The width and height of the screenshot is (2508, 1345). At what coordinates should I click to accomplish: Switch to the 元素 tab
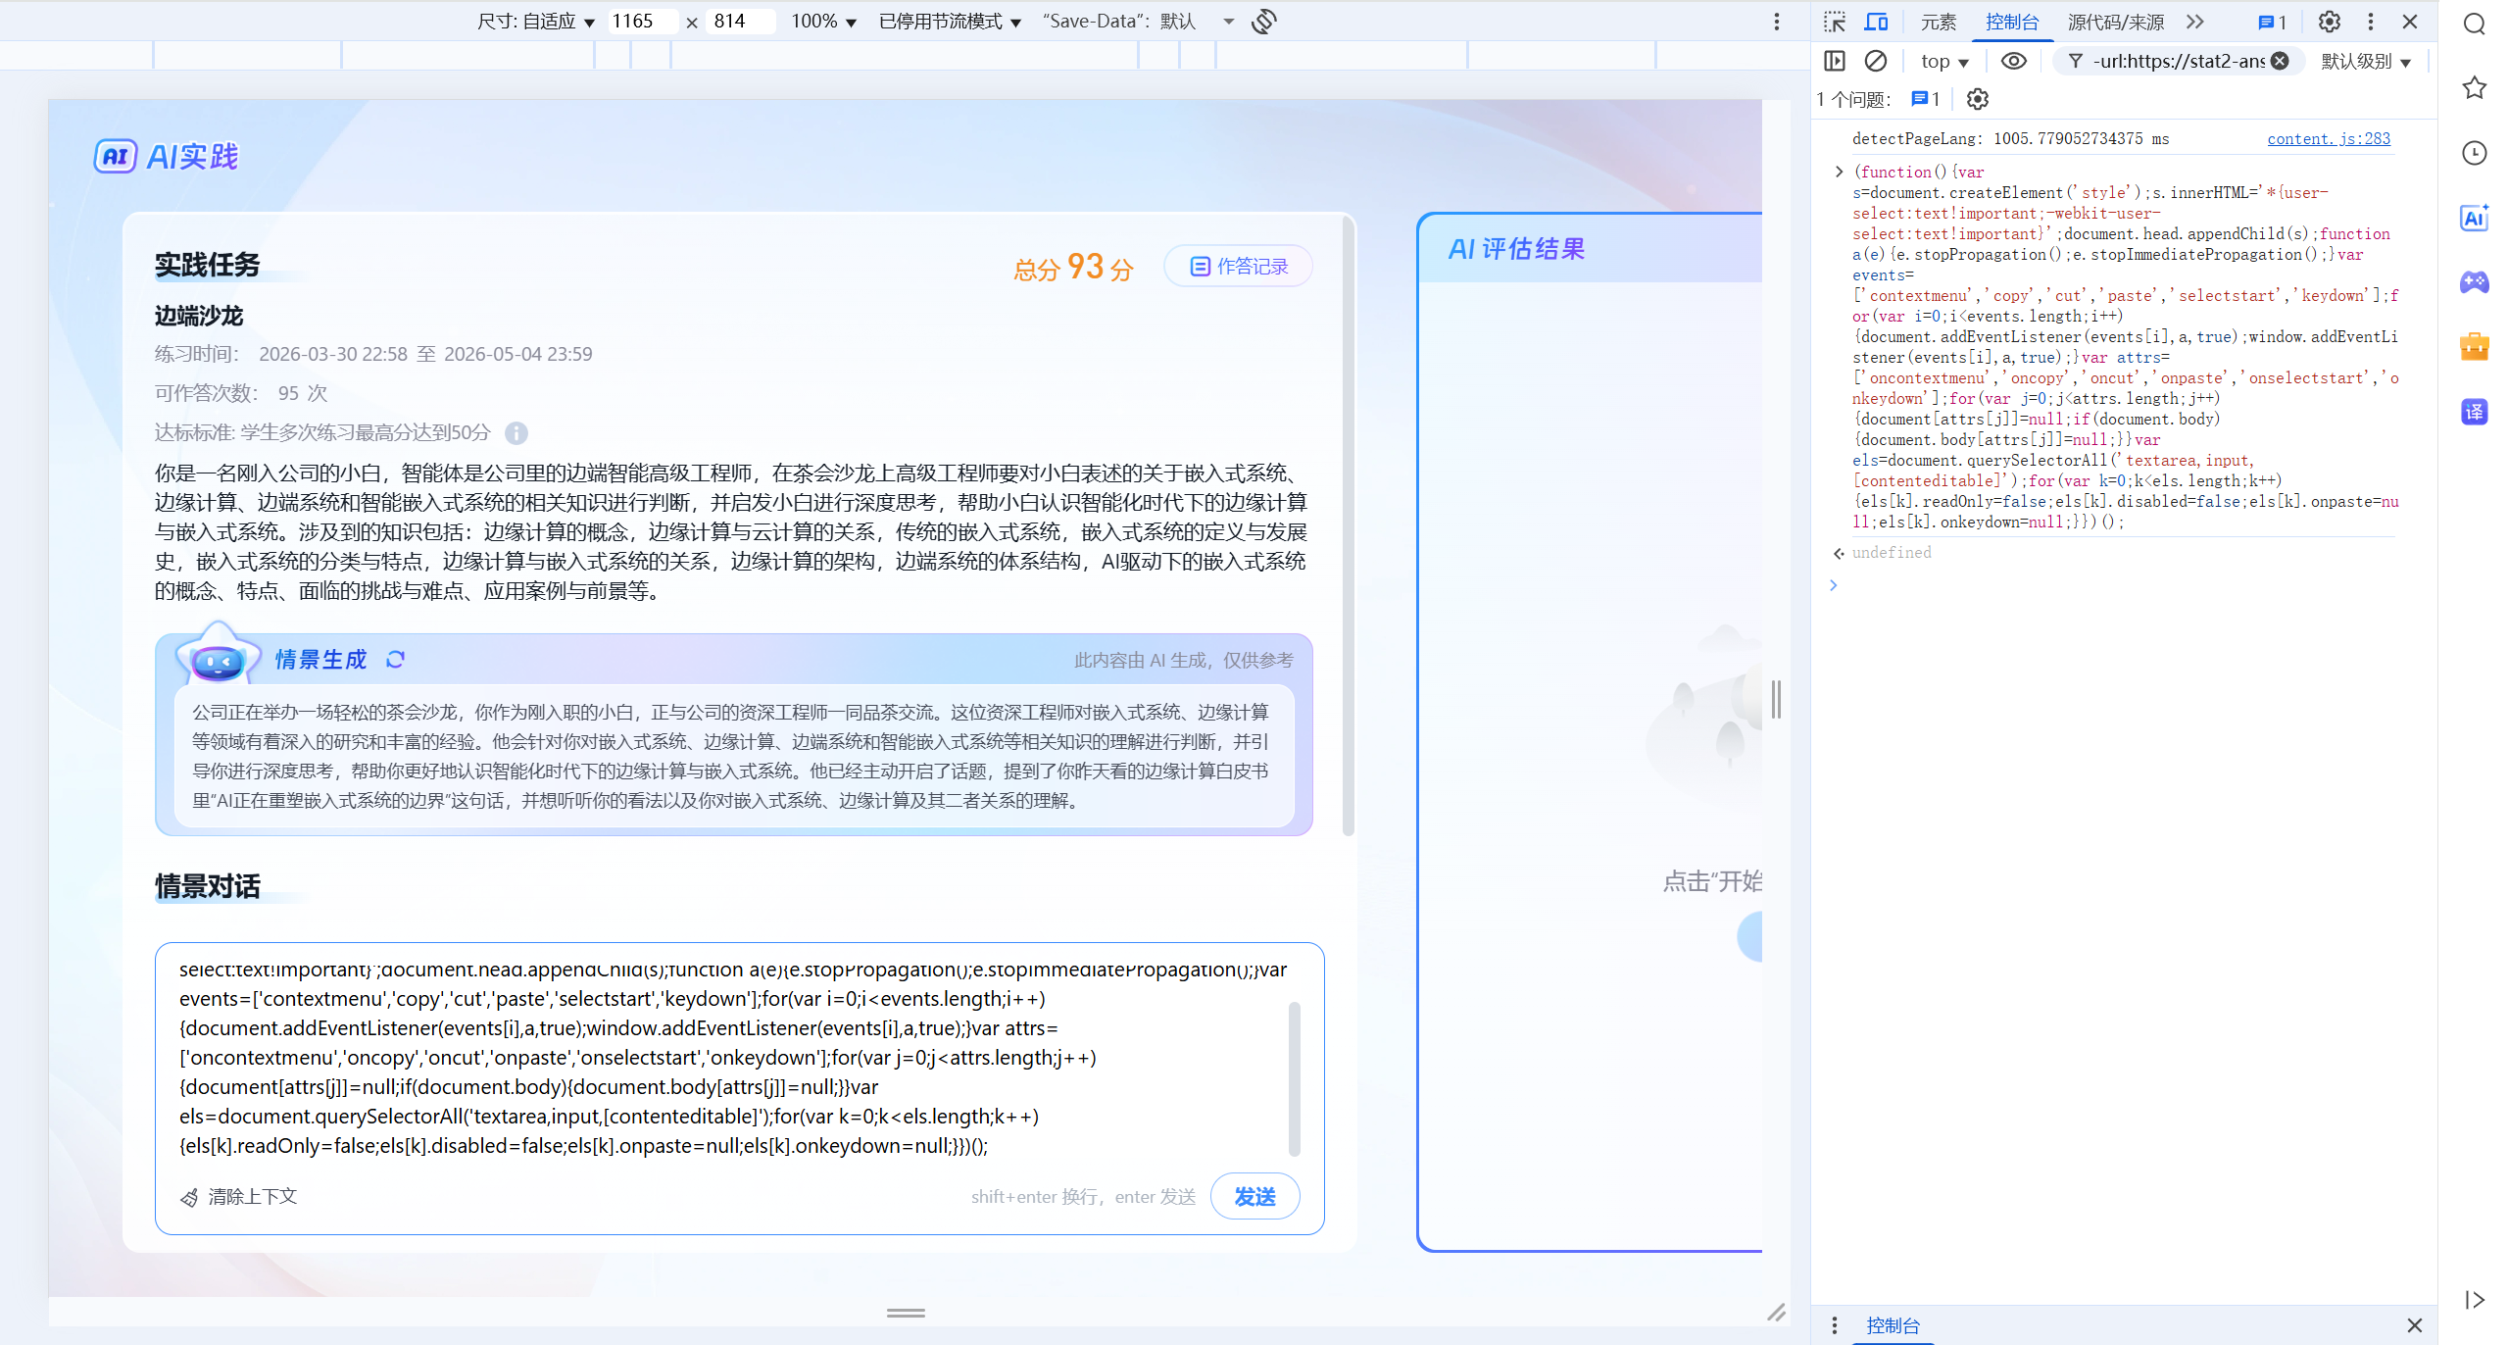pyautogui.click(x=1938, y=22)
